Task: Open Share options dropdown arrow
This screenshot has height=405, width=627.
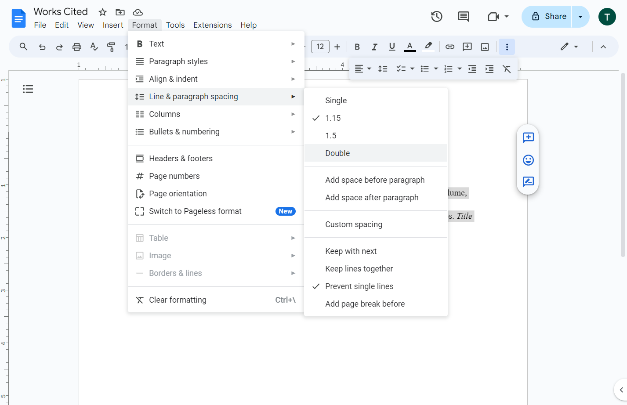Action: coord(580,17)
